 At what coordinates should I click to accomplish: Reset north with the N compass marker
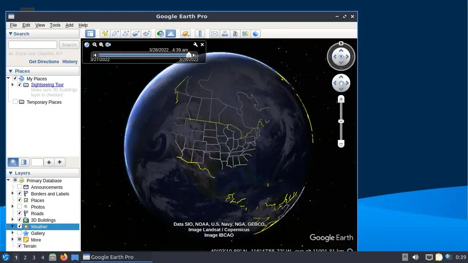pos(341,43)
